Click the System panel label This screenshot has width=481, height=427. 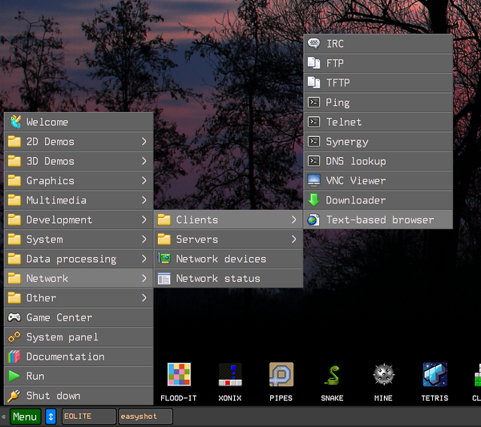[x=63, y=337]
